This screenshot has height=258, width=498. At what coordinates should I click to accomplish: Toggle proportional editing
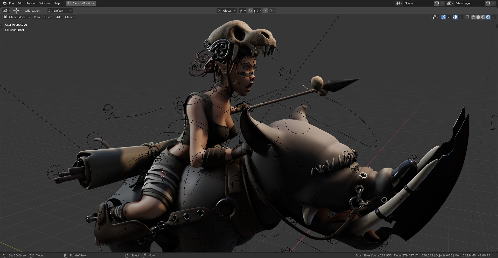[265, 11]
